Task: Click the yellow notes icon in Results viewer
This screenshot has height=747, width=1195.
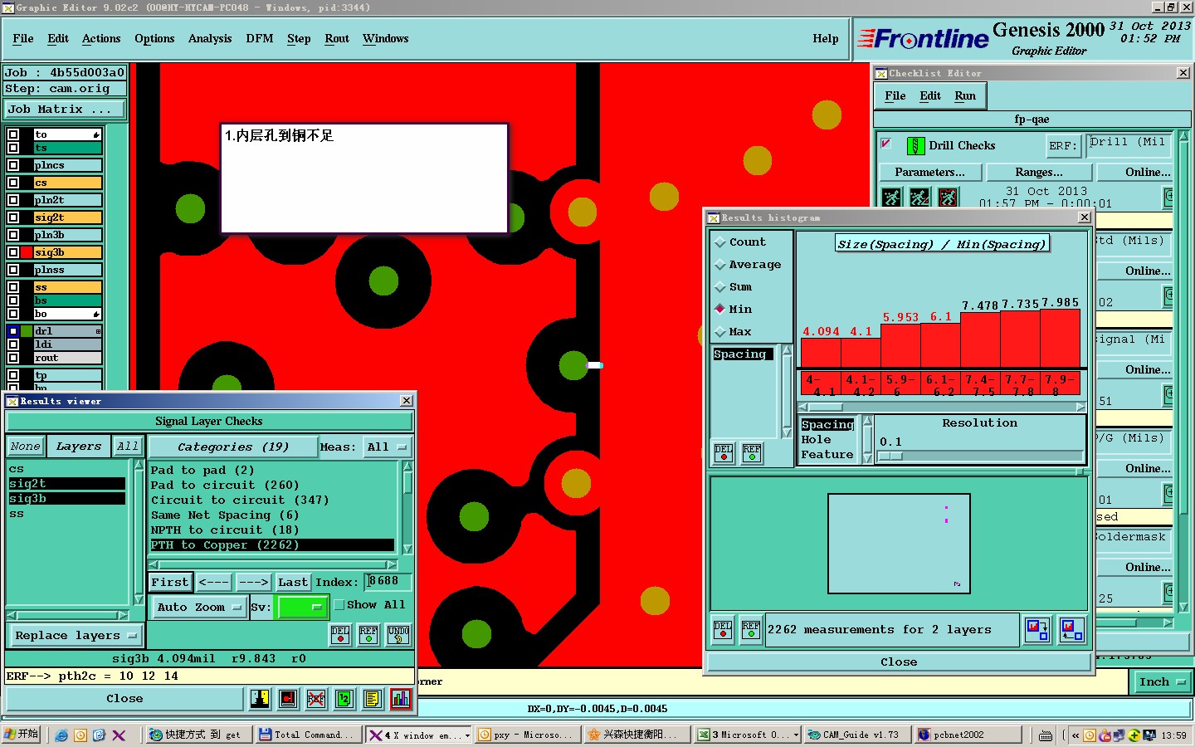Action: (373, 699)
